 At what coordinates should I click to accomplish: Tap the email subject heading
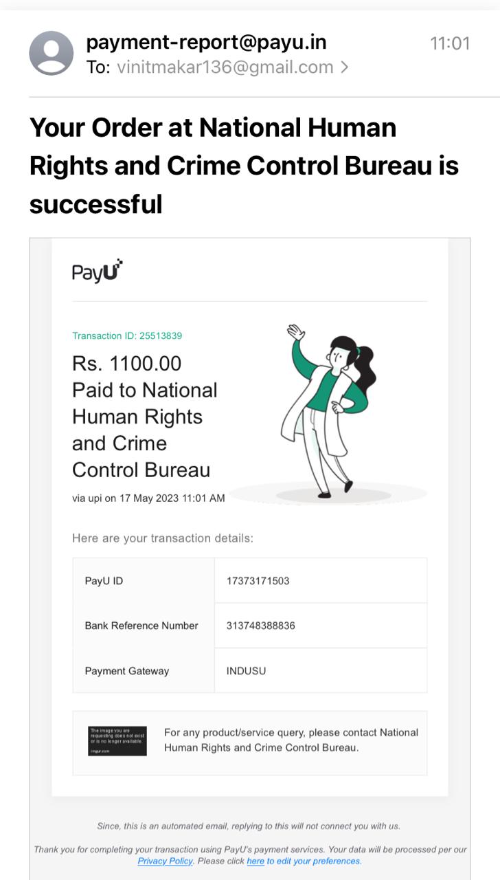(244, 166)
